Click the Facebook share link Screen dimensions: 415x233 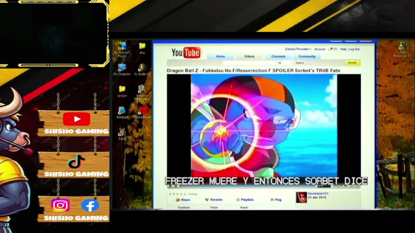tap(184, 207)
